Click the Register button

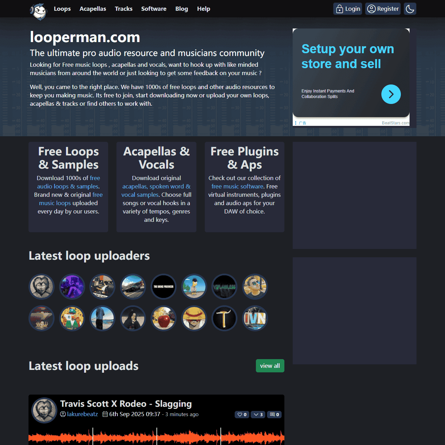pos(383,9)
